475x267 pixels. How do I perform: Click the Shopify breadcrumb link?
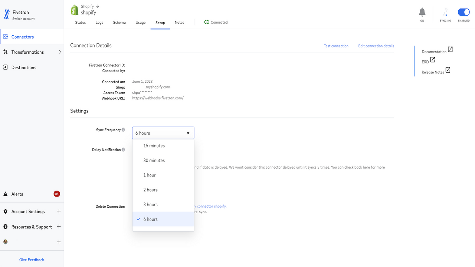coord(87,6)
